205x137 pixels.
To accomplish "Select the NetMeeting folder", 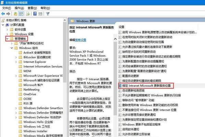I will tap(31, 90).
